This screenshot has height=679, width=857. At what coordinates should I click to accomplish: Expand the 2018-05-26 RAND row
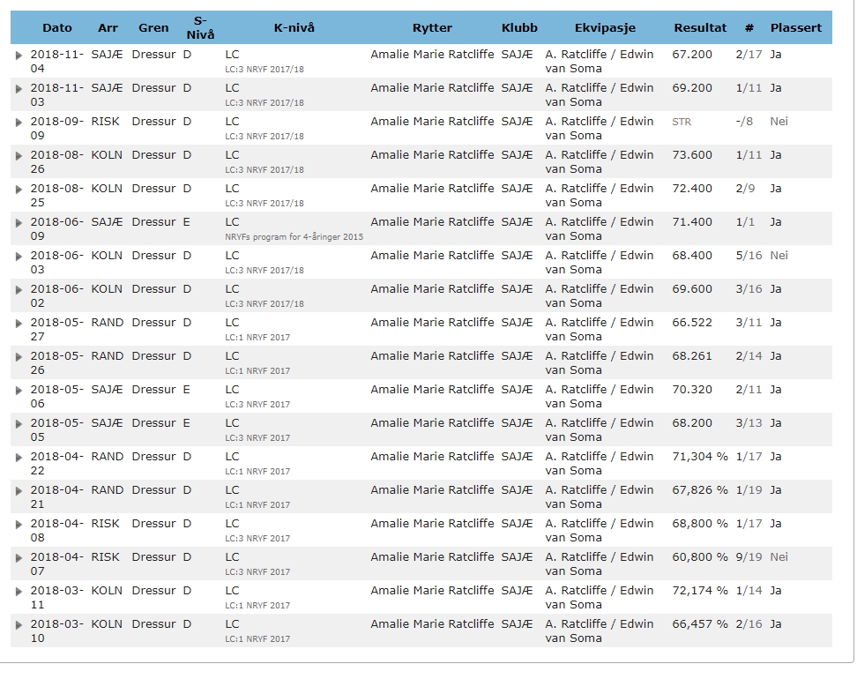19,356
